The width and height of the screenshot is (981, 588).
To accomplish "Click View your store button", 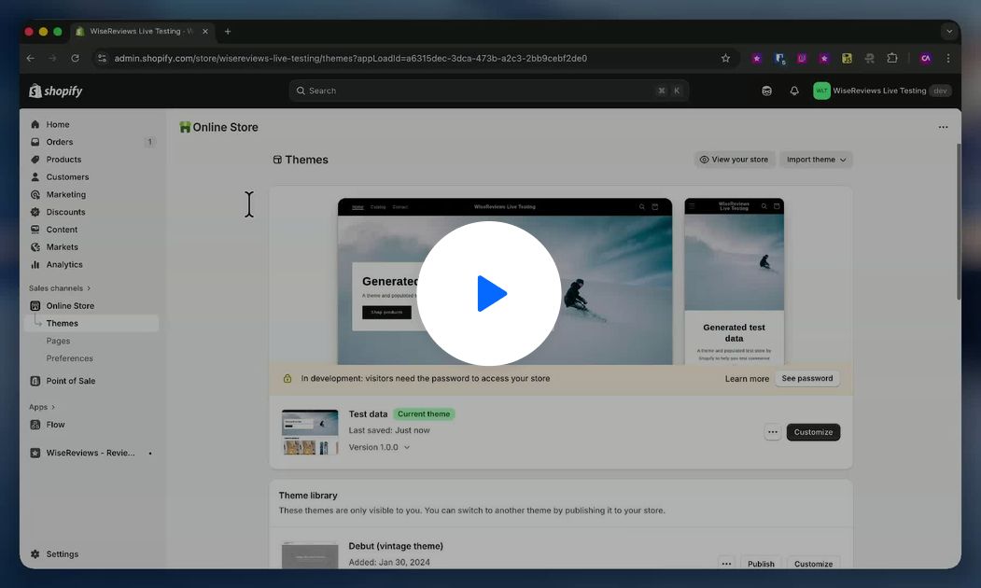I will click(734, 160).
